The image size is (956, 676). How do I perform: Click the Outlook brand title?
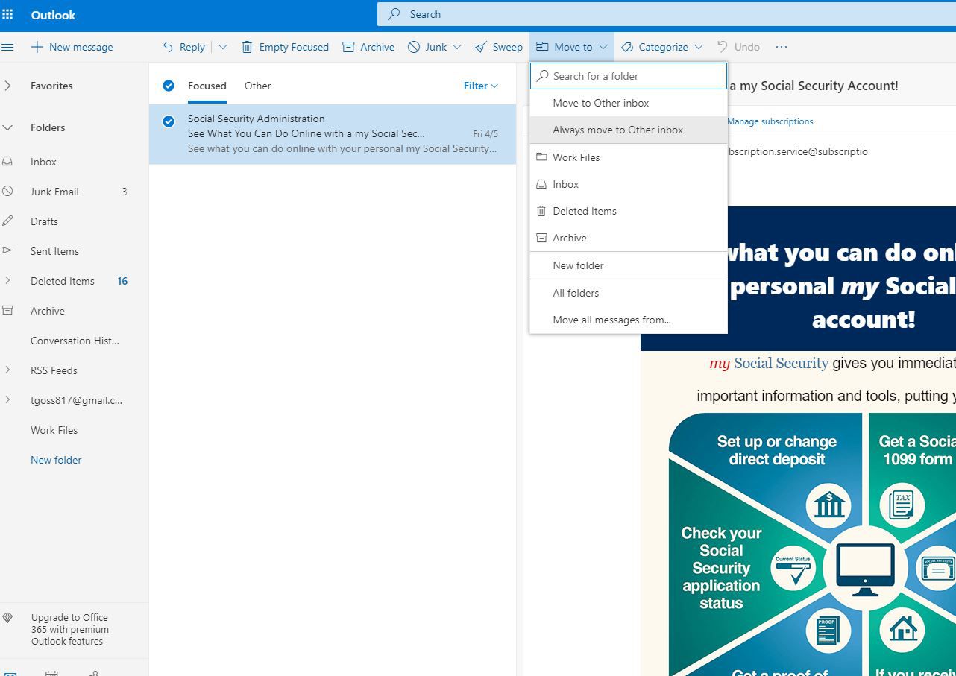(53, 15)
